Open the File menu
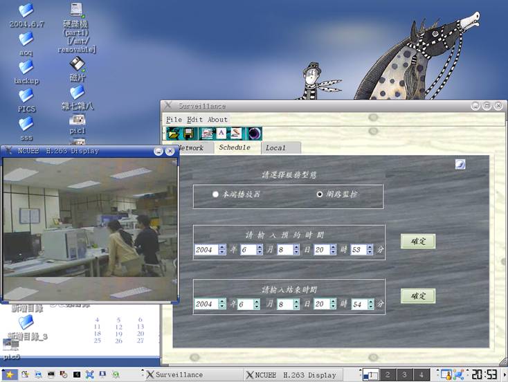 [x=174, y=119]
